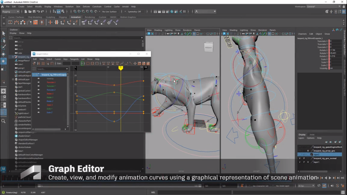Image resolution: width=347 pixels, height=195 pixels.
Task: Switch to the Rendering shelf tab
Action: [x=90, y=17]
